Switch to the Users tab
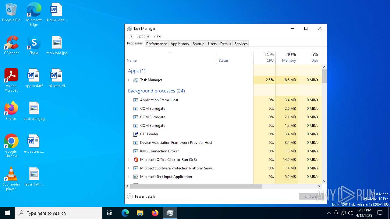390x219 pixels. pyautogui.click(x=212, y=44)
